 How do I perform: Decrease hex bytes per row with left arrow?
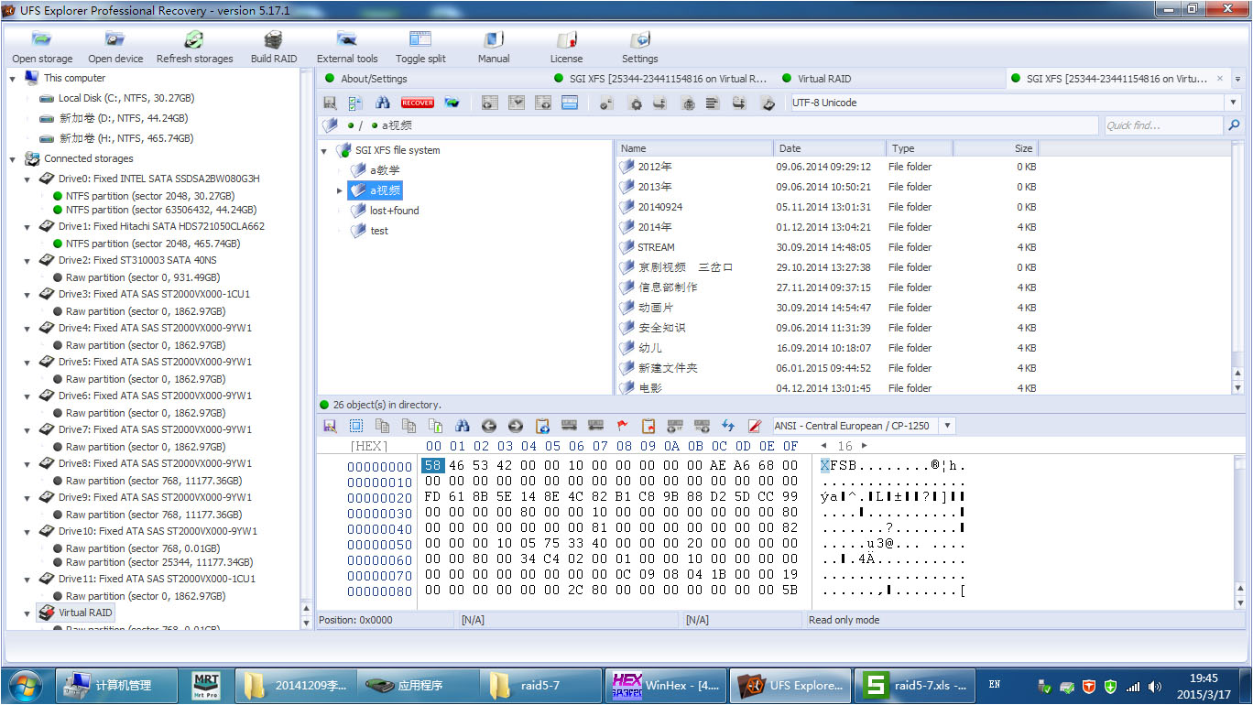(x=823, y=446)
